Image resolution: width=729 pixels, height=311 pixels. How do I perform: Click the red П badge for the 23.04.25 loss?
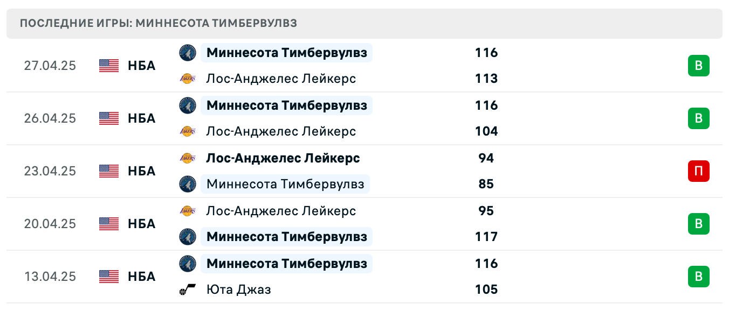click(x=699, y=171)
